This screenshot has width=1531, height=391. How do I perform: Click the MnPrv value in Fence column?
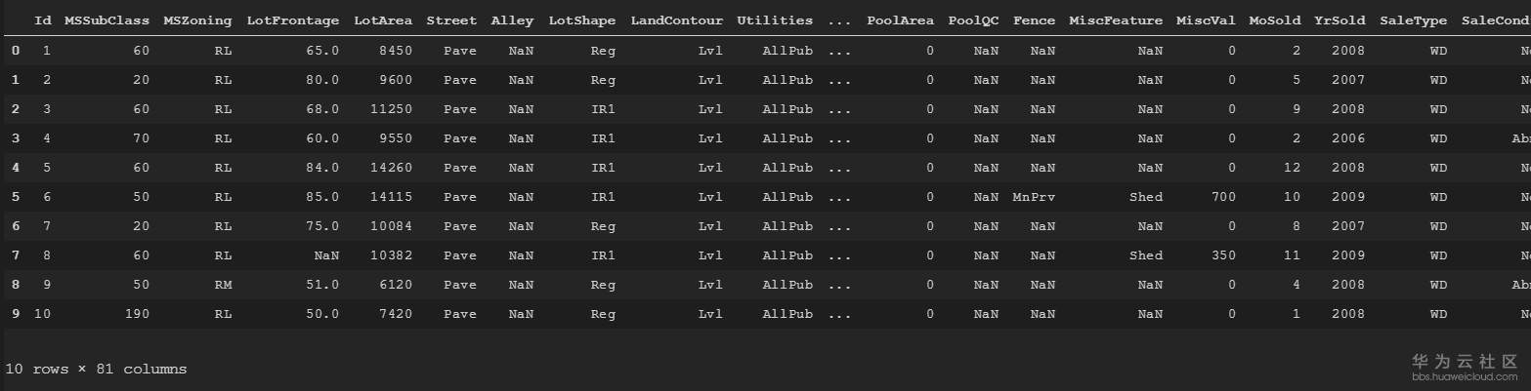tap(1034, 197)
